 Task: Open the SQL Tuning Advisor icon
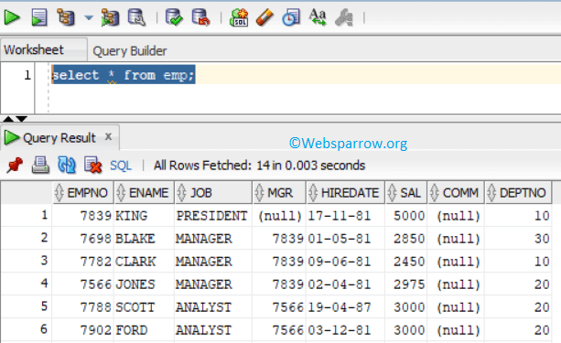pos(136,17)
